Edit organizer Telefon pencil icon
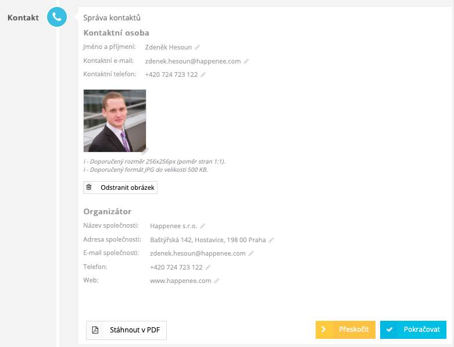This screenshot has height=347, width=454. click(208, 267)
